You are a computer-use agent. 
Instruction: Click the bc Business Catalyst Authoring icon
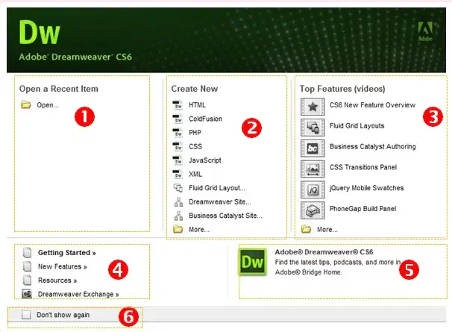(x=313, y=148)
